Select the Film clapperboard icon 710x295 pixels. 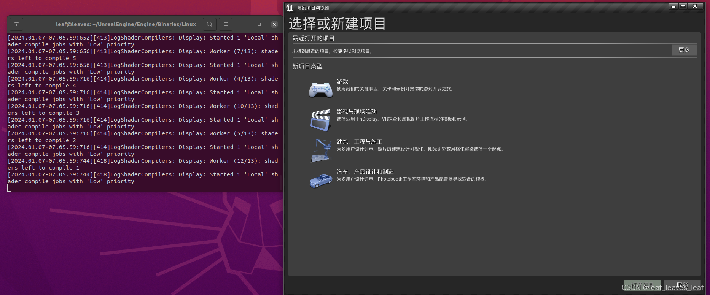click(320, 120)
